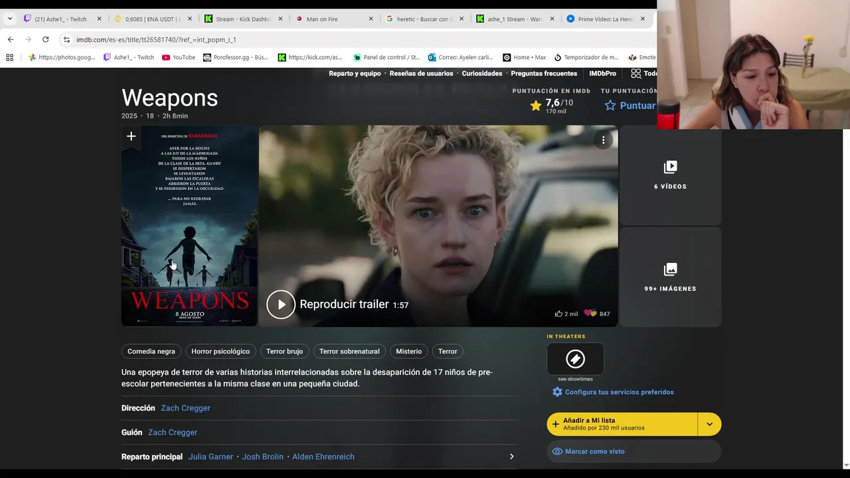The image size is (850, 478).
Task: Like the trailer with thumbs-up icon
Action: point(558,314)
